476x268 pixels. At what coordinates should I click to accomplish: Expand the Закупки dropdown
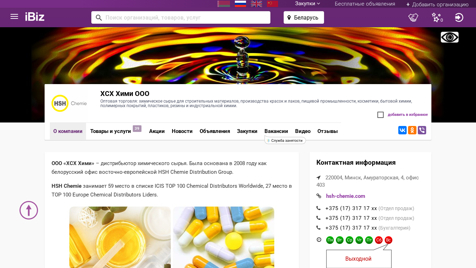pos(308,3)
